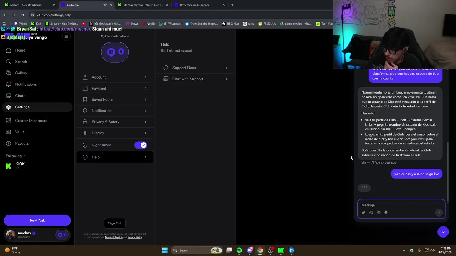Click the hamburger menu icon
The height and width of the screenshot is (256, 456).
[x=66, y=36]
